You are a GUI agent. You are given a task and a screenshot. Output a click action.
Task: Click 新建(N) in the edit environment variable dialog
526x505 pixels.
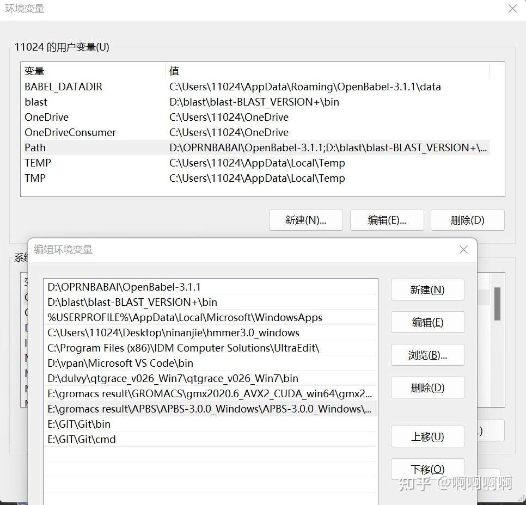pos(427,290)
